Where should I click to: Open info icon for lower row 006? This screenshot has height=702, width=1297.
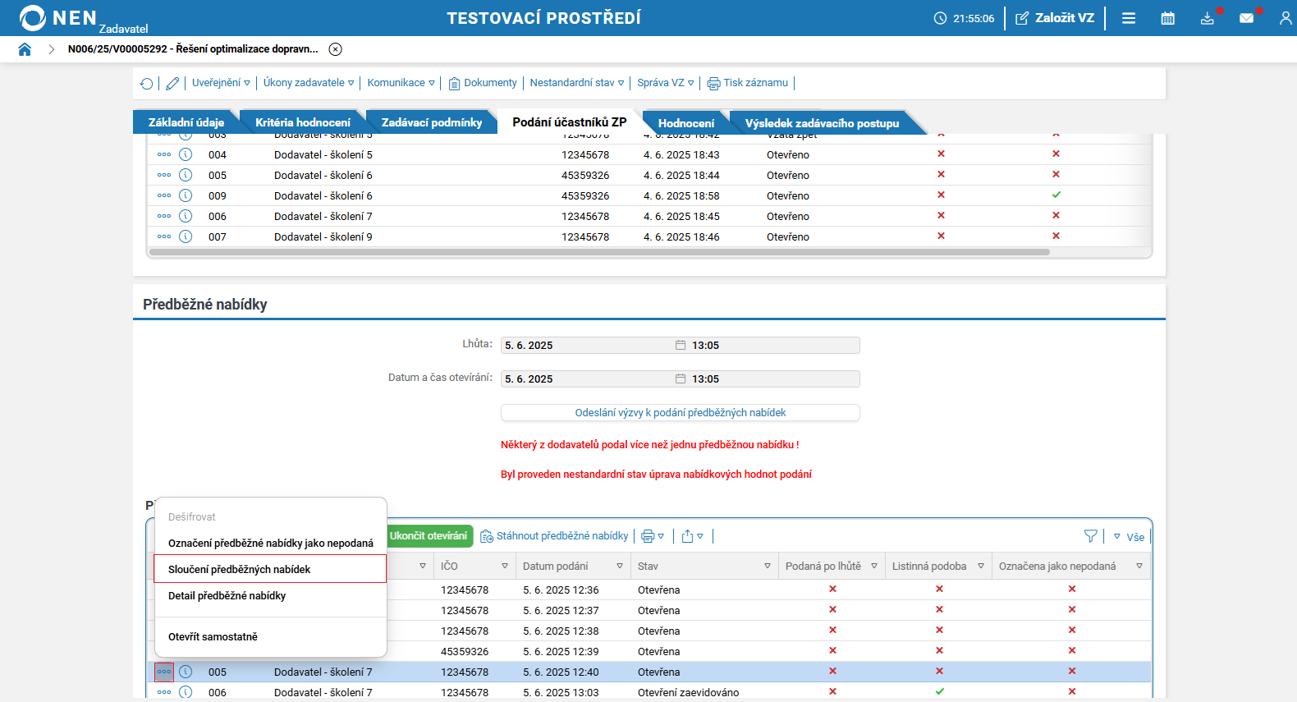186,692
